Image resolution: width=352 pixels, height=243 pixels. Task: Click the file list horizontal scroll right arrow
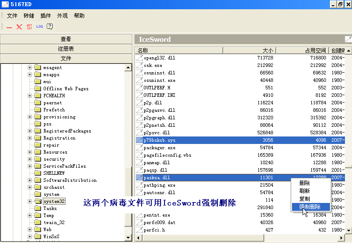tap(341, 238)
